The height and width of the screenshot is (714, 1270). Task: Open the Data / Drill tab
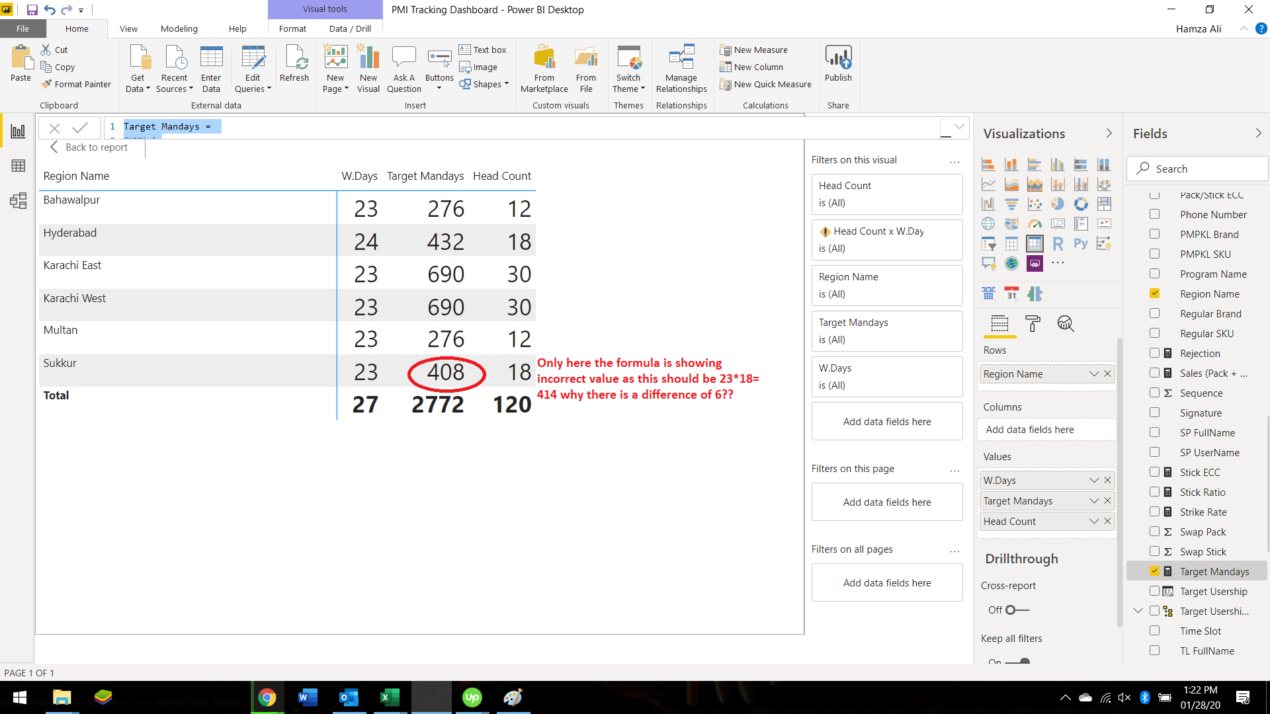point(350,28)
